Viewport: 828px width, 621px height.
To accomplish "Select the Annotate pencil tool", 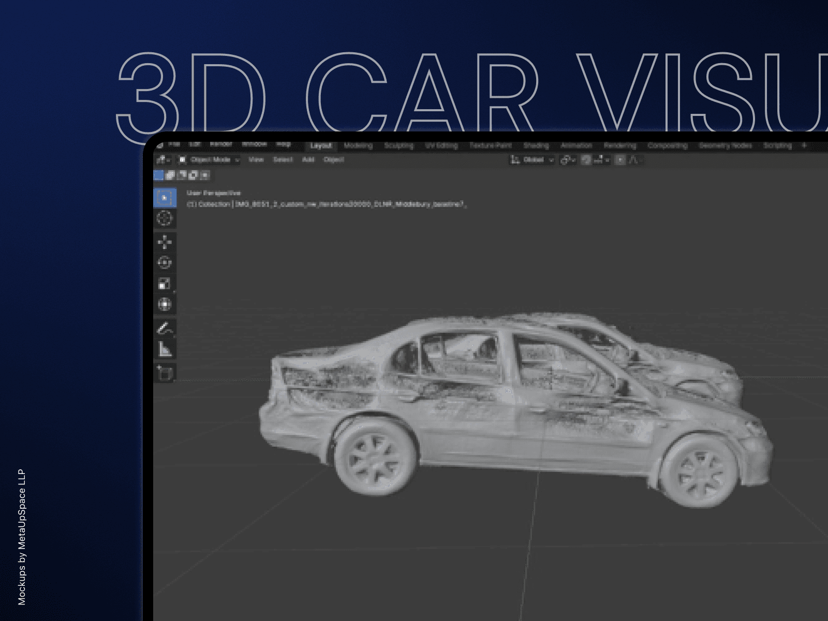I will 165,328.
